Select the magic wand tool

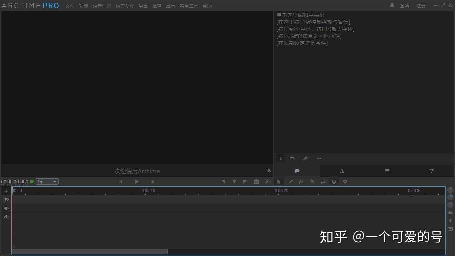[267, 182]
